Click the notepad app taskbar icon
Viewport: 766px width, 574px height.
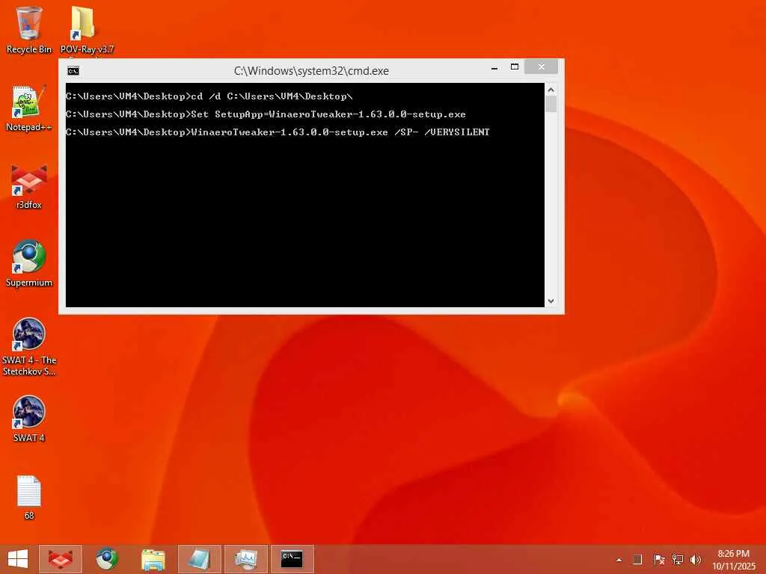tap(199, 559)
